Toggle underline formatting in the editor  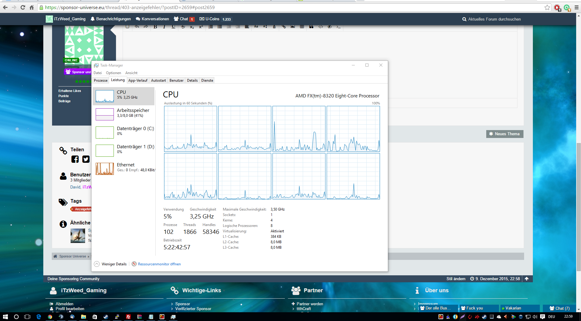173,27
